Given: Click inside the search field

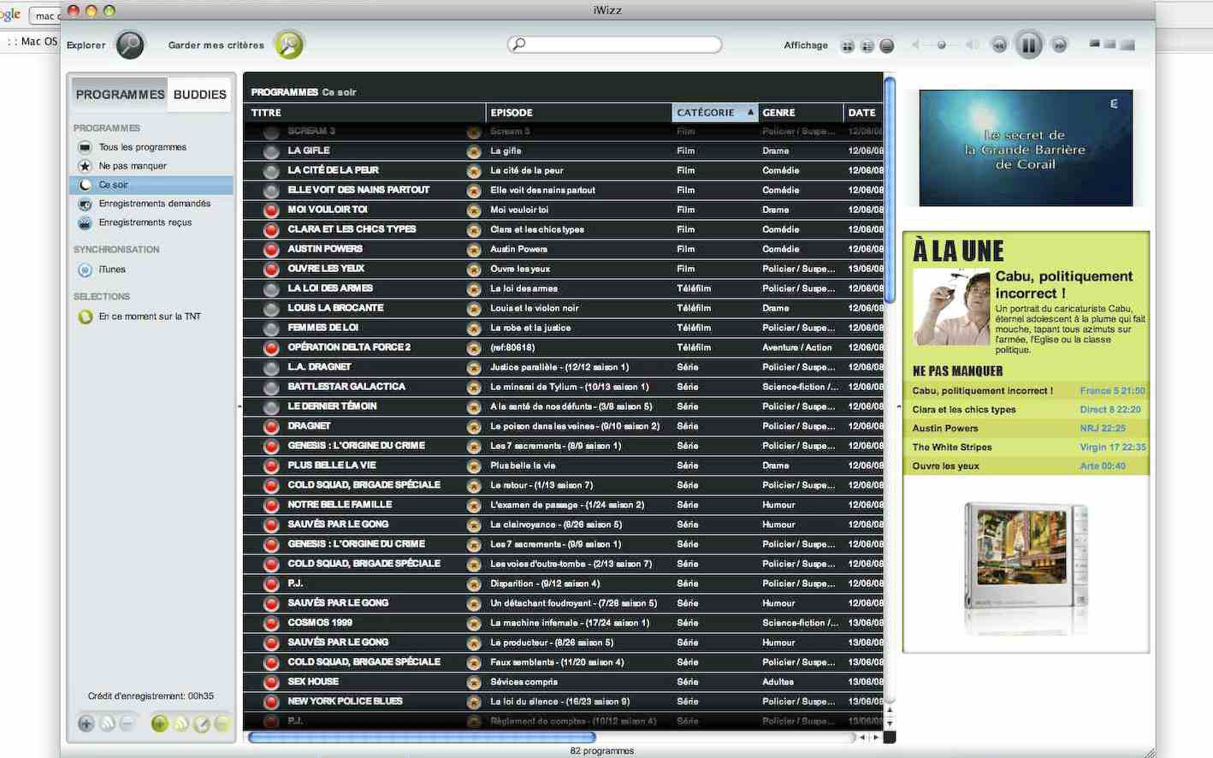Looking at the screenshot, I should pyautogui.click(x=614, y=44).
